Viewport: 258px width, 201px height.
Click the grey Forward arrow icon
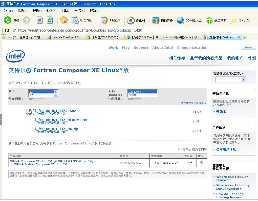pyautogui.click(x=26, y=20)
